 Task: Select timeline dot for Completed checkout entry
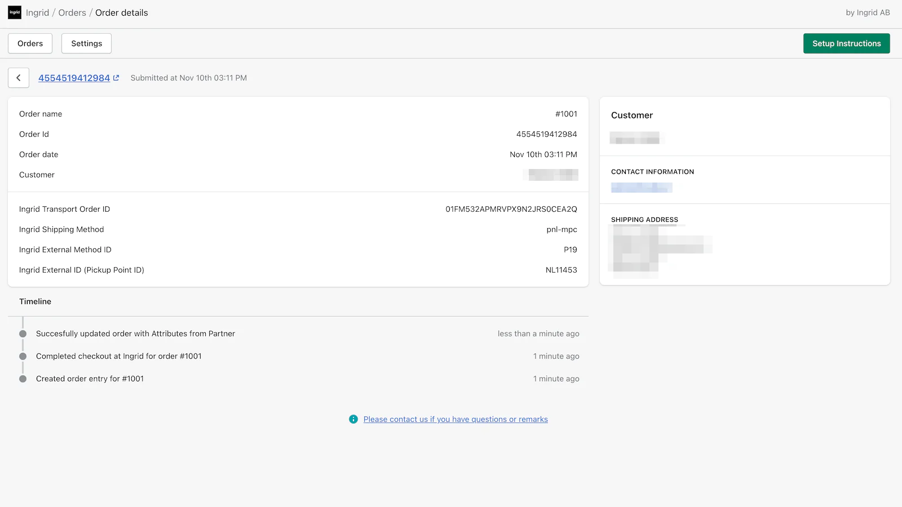pos(23,356)
